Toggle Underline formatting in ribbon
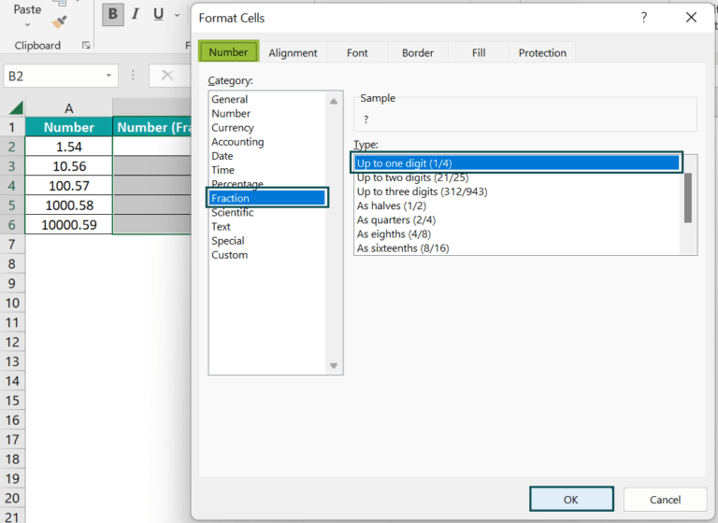Screen dimensions: 718x523 [158, 15]
